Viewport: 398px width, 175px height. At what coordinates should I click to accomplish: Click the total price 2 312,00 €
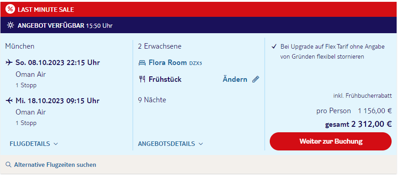pyautogui.click(x=372, y=124)
